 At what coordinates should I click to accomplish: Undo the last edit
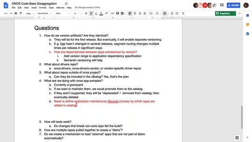(6, 13)
